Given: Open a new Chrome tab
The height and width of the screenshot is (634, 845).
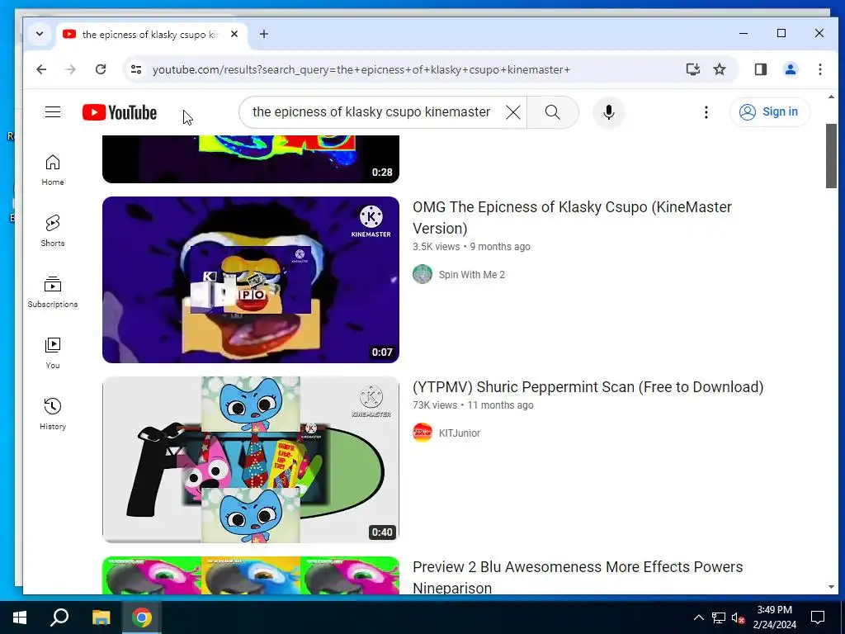Looking at the screenshot, I should click(263, 34).
